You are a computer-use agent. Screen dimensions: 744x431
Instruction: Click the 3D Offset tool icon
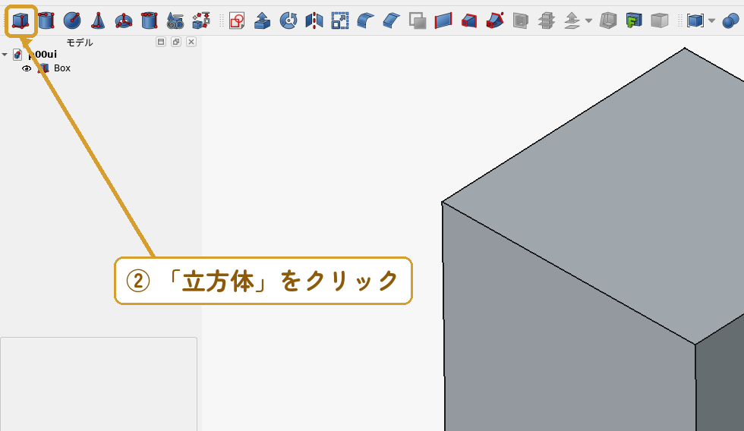(572, 20)
